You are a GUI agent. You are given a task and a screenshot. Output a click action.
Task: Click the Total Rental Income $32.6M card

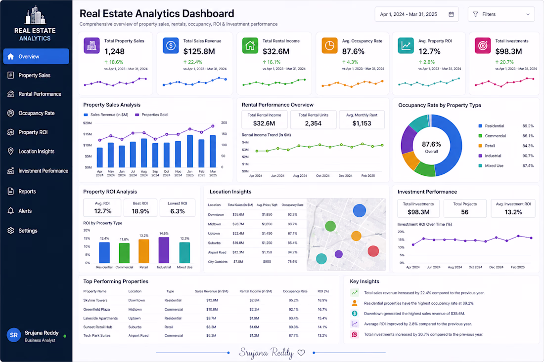coord(265,120)
